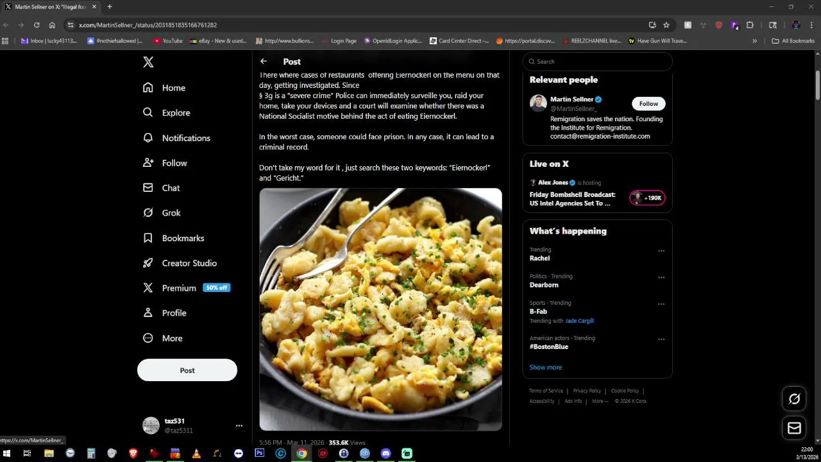This screenshot has height=462, width=821.
Task: Click the X logo in sidebar
Action: pos(148,62)
